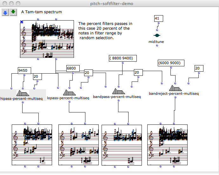Open the hipass output score thumbnail

tap(32, 145)
